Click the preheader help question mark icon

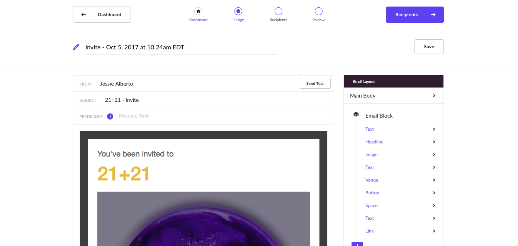click(x=110, y=116)
